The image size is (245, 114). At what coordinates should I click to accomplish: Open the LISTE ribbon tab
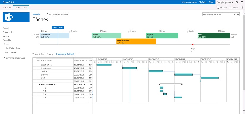coord(26,8)
